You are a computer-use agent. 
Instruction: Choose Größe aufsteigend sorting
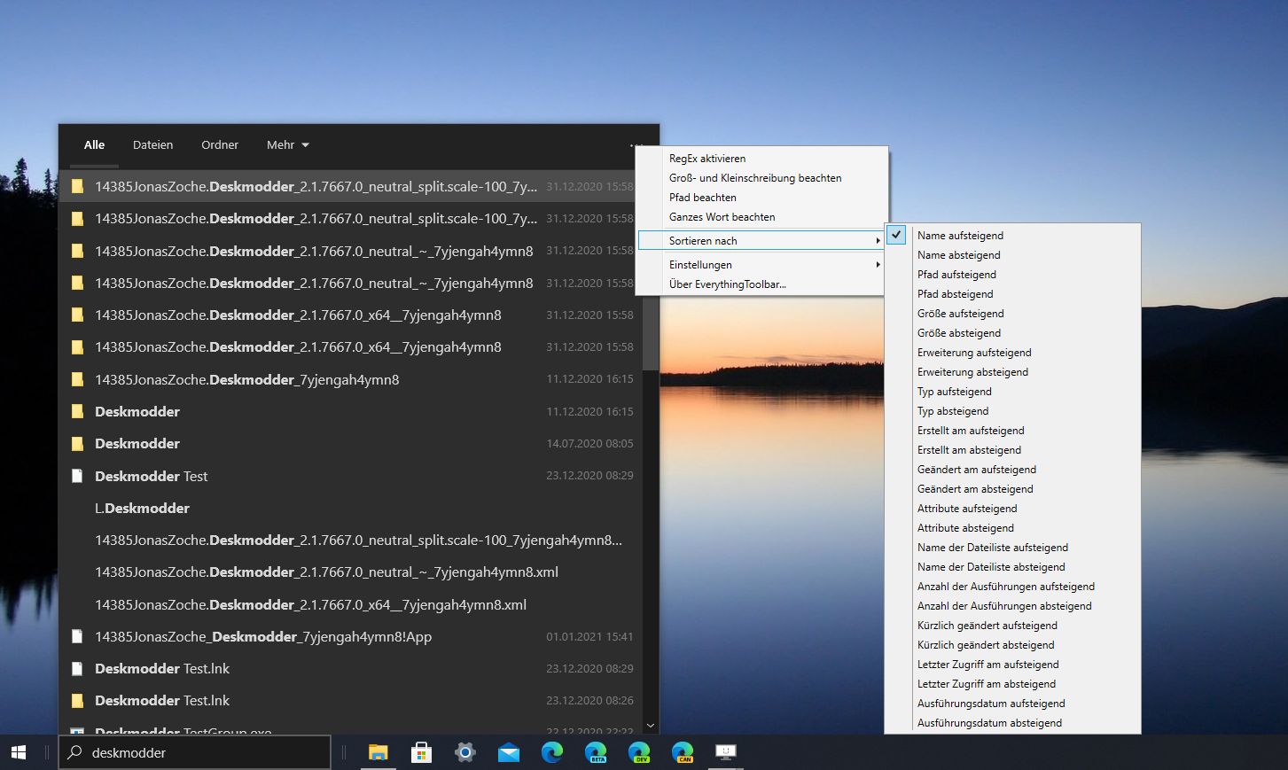coord(1012,314)
